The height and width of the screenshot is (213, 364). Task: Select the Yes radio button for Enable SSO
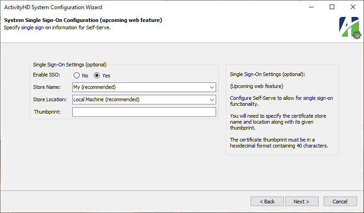point(97,76)
